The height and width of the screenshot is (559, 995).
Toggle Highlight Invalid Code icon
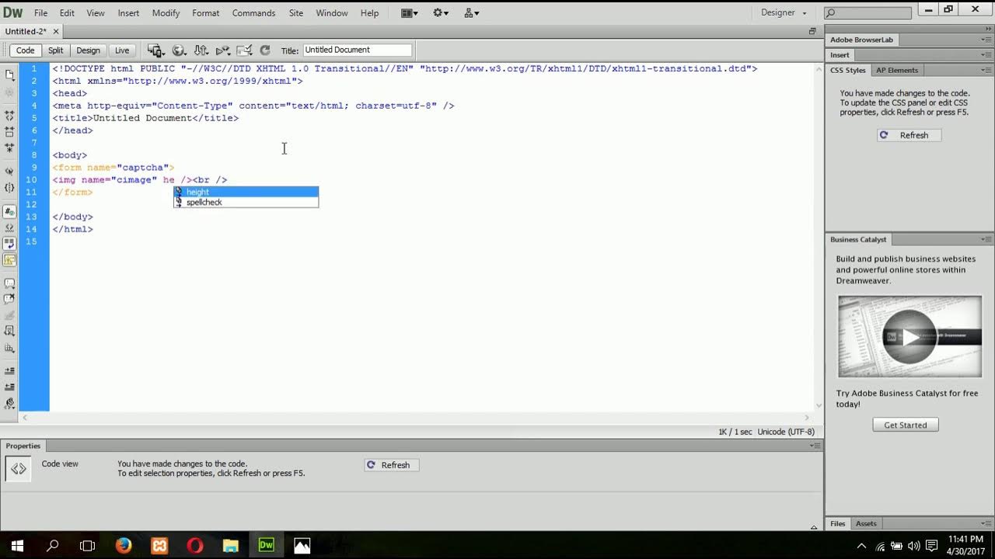pos(10,227)
